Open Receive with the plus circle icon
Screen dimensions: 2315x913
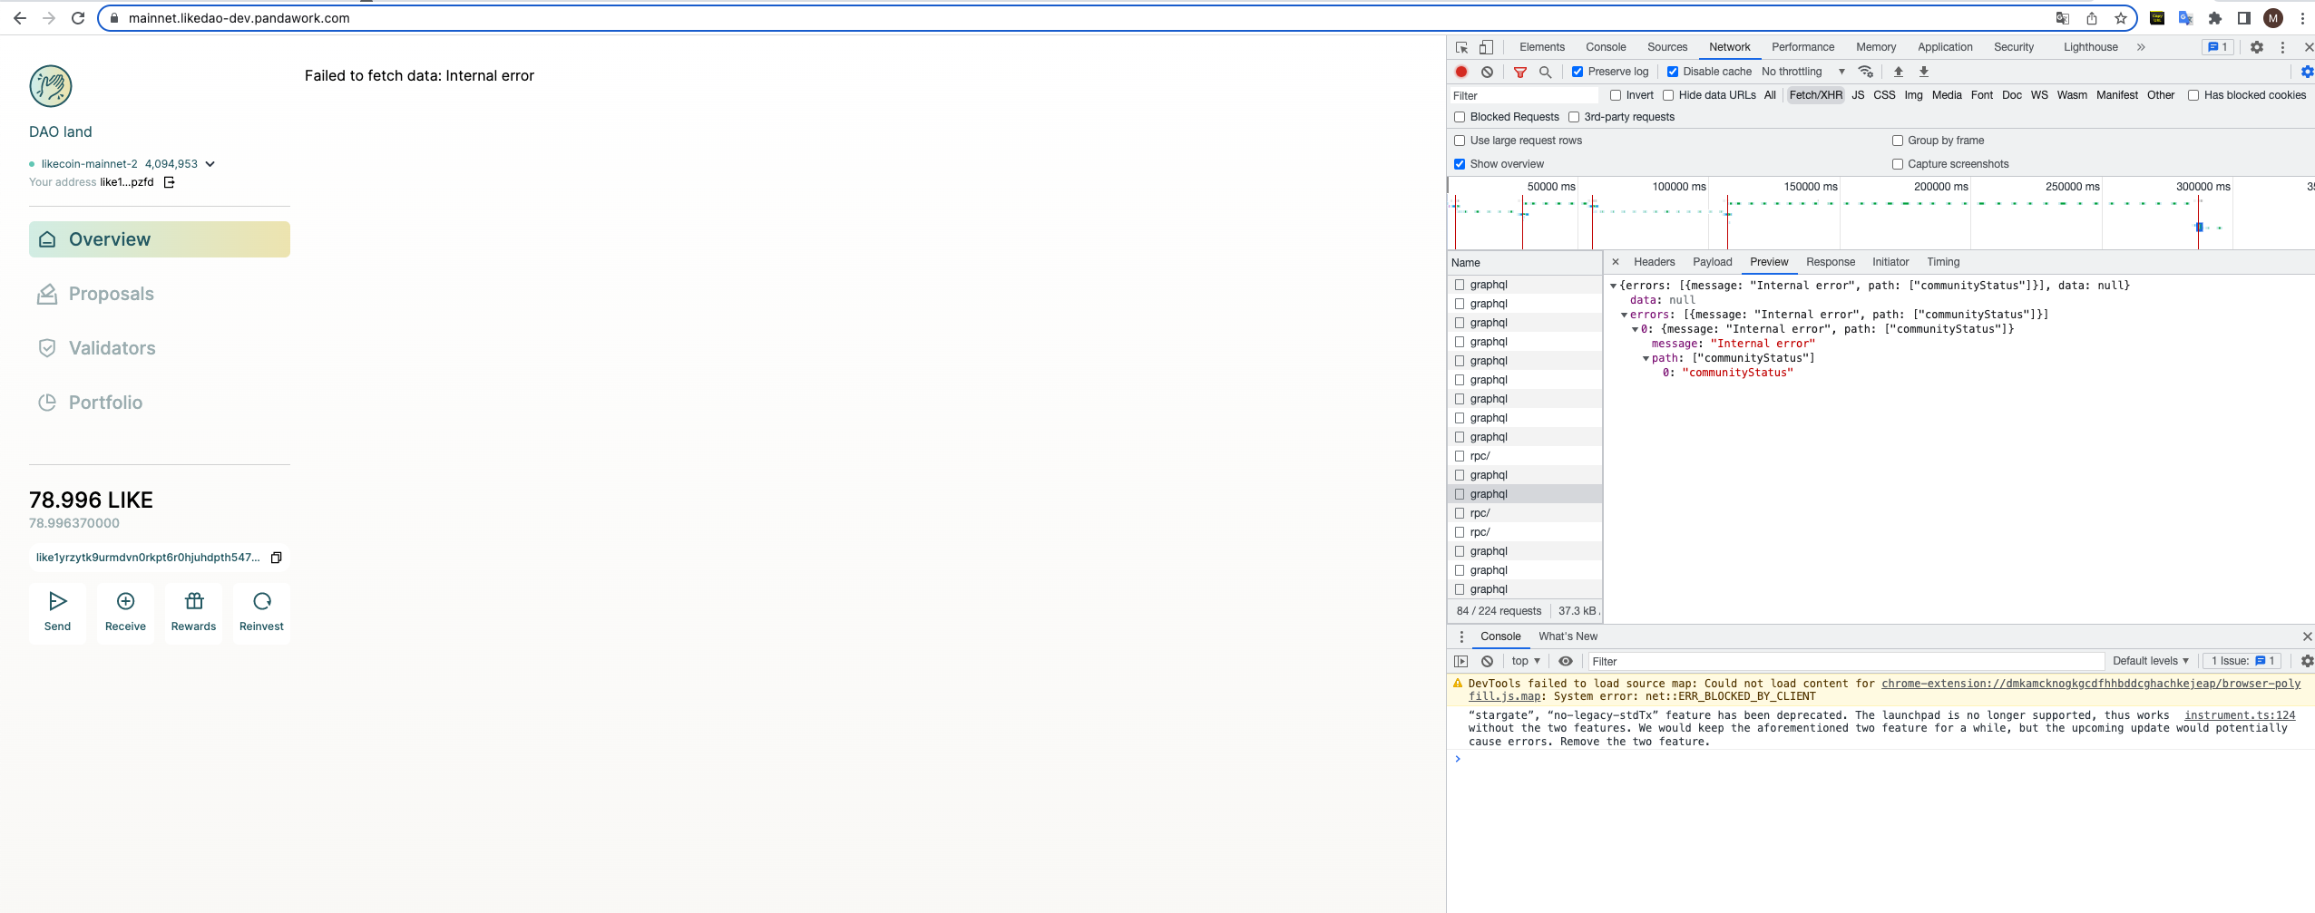(125, 613)
